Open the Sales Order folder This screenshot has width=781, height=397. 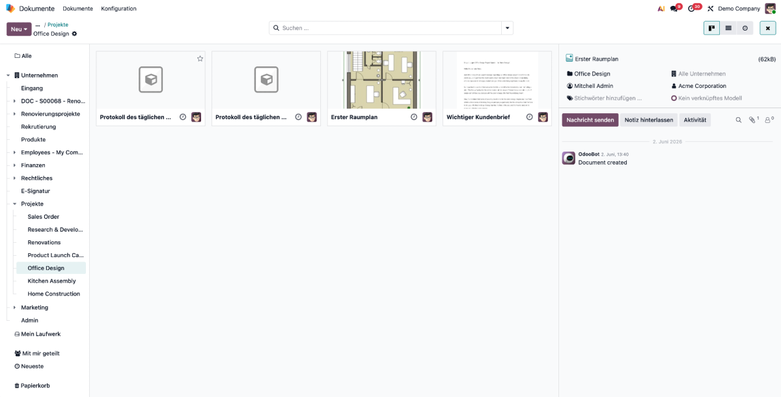click(44, 217)
